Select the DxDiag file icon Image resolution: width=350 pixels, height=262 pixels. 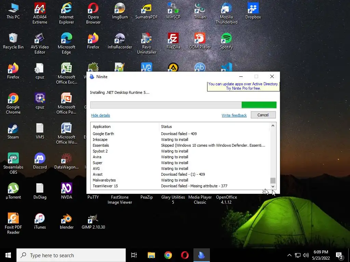40,191
